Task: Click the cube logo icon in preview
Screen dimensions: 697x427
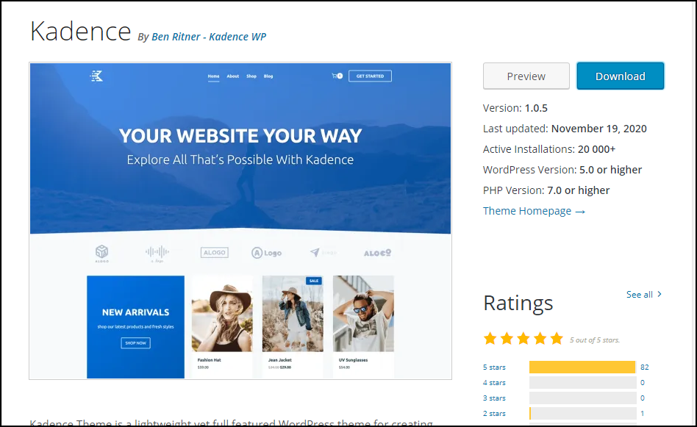Action: pyautogui.click(x=101, y=252)
